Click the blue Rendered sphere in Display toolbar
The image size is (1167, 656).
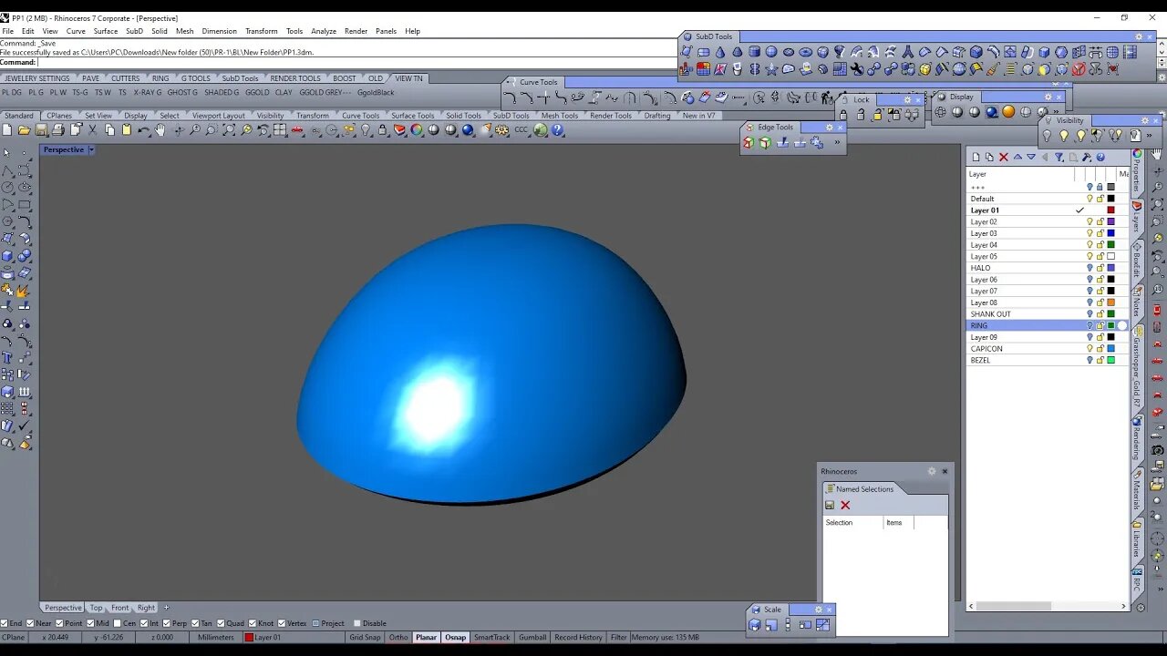[991, 112]
